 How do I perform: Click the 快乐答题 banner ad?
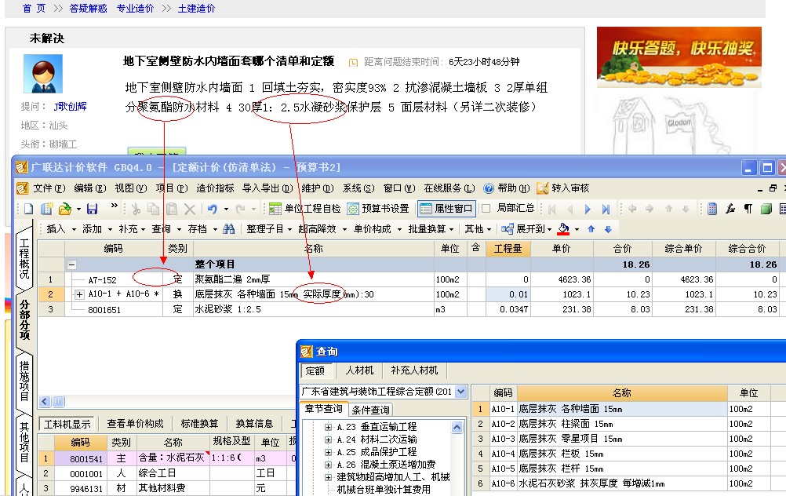click(679, 57)
